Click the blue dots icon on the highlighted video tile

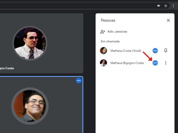coord(79,81)
